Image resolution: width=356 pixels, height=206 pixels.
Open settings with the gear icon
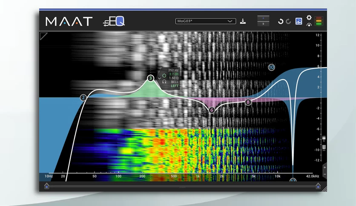(x=309, y=17)
